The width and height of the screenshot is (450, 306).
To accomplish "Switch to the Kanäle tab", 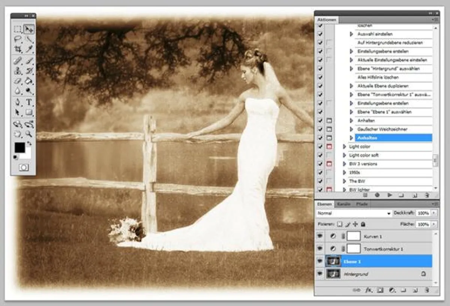I will tap(343, 204).
